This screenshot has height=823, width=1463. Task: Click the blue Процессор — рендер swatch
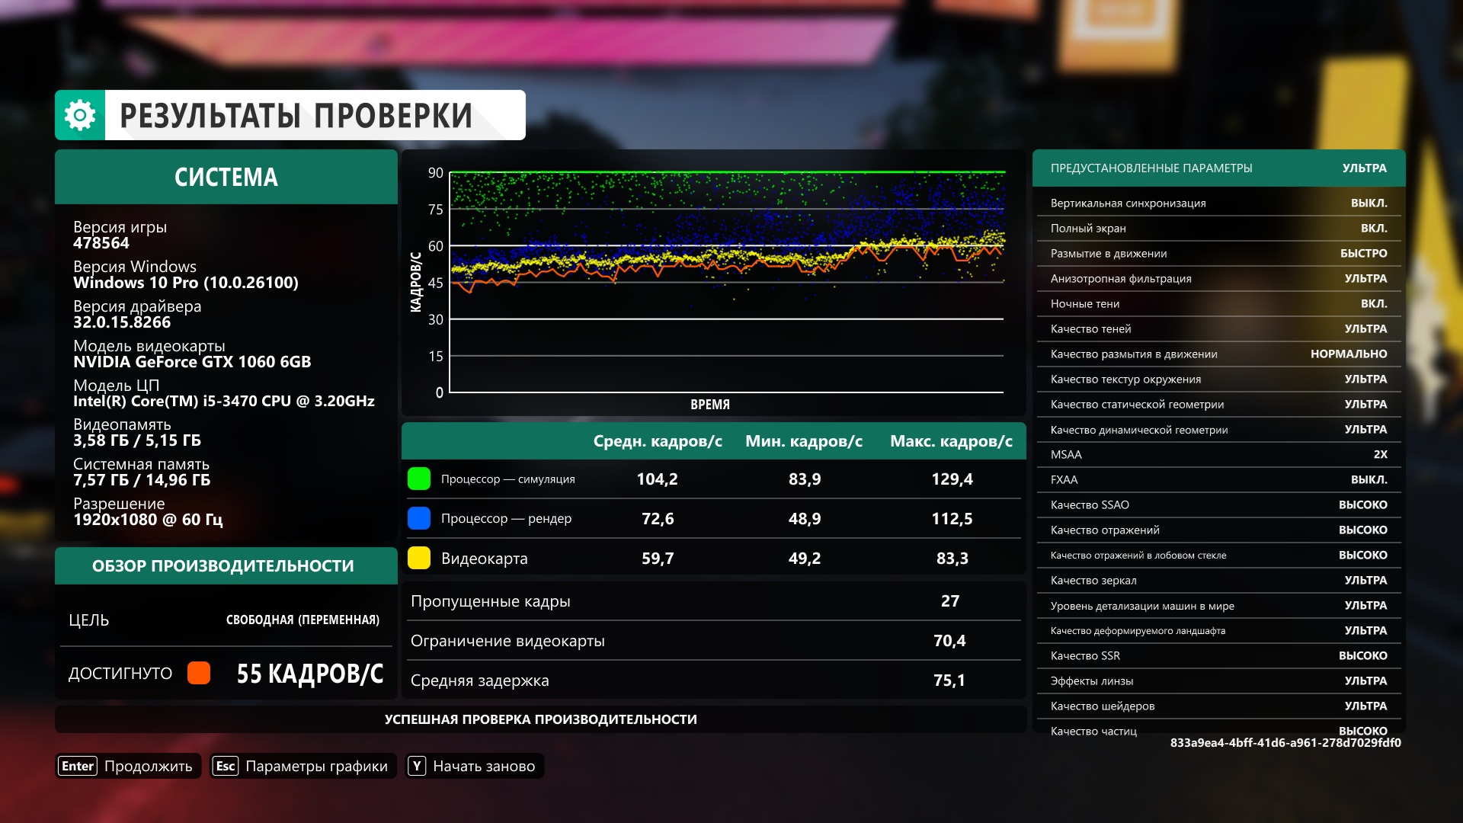click(x=419, y=518)
